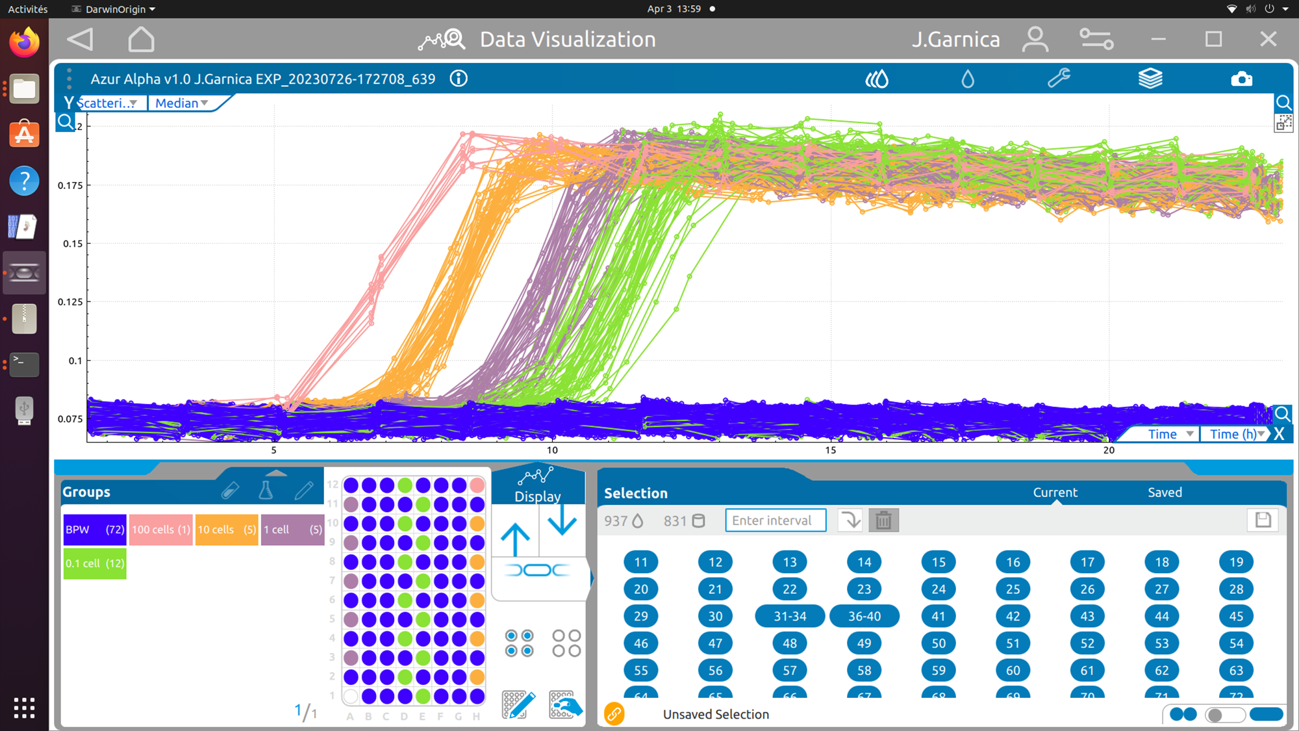The width and height of the screenshot is (1299, 731).
Task: Click the multiple droplets icon
Action: 877,79
